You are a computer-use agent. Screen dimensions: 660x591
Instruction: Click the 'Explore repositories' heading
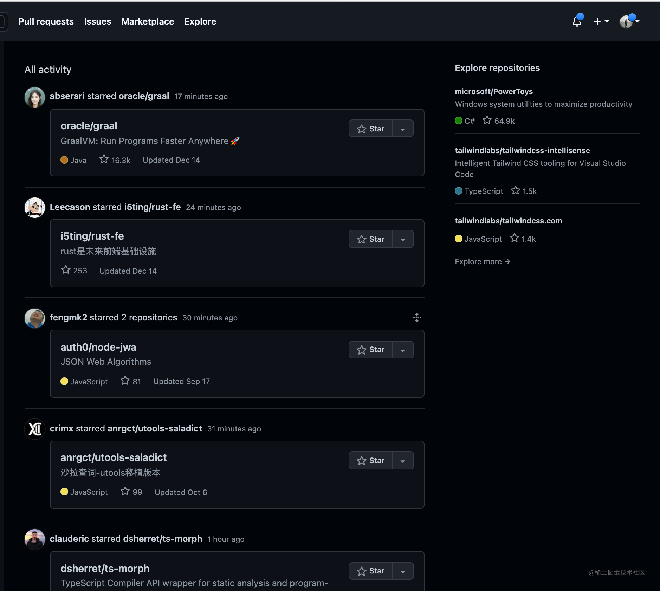(x=497, y=68)
